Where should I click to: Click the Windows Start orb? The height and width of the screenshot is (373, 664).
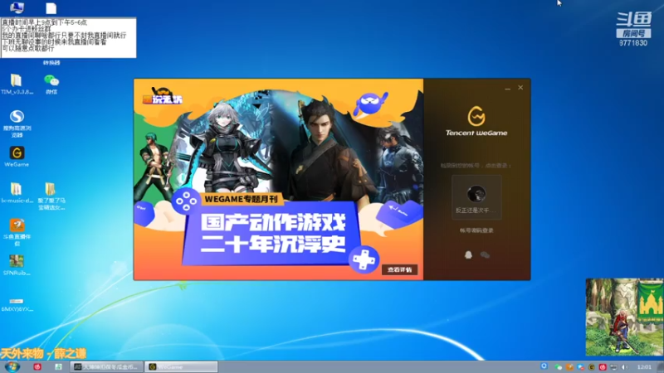tap(12, 366)
